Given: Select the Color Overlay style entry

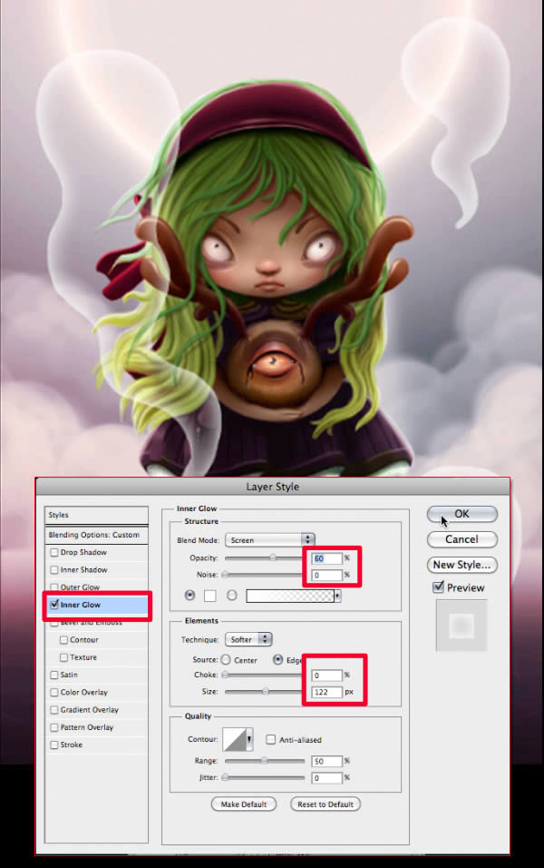Looking at the screenshot, I should coord(84,692).
